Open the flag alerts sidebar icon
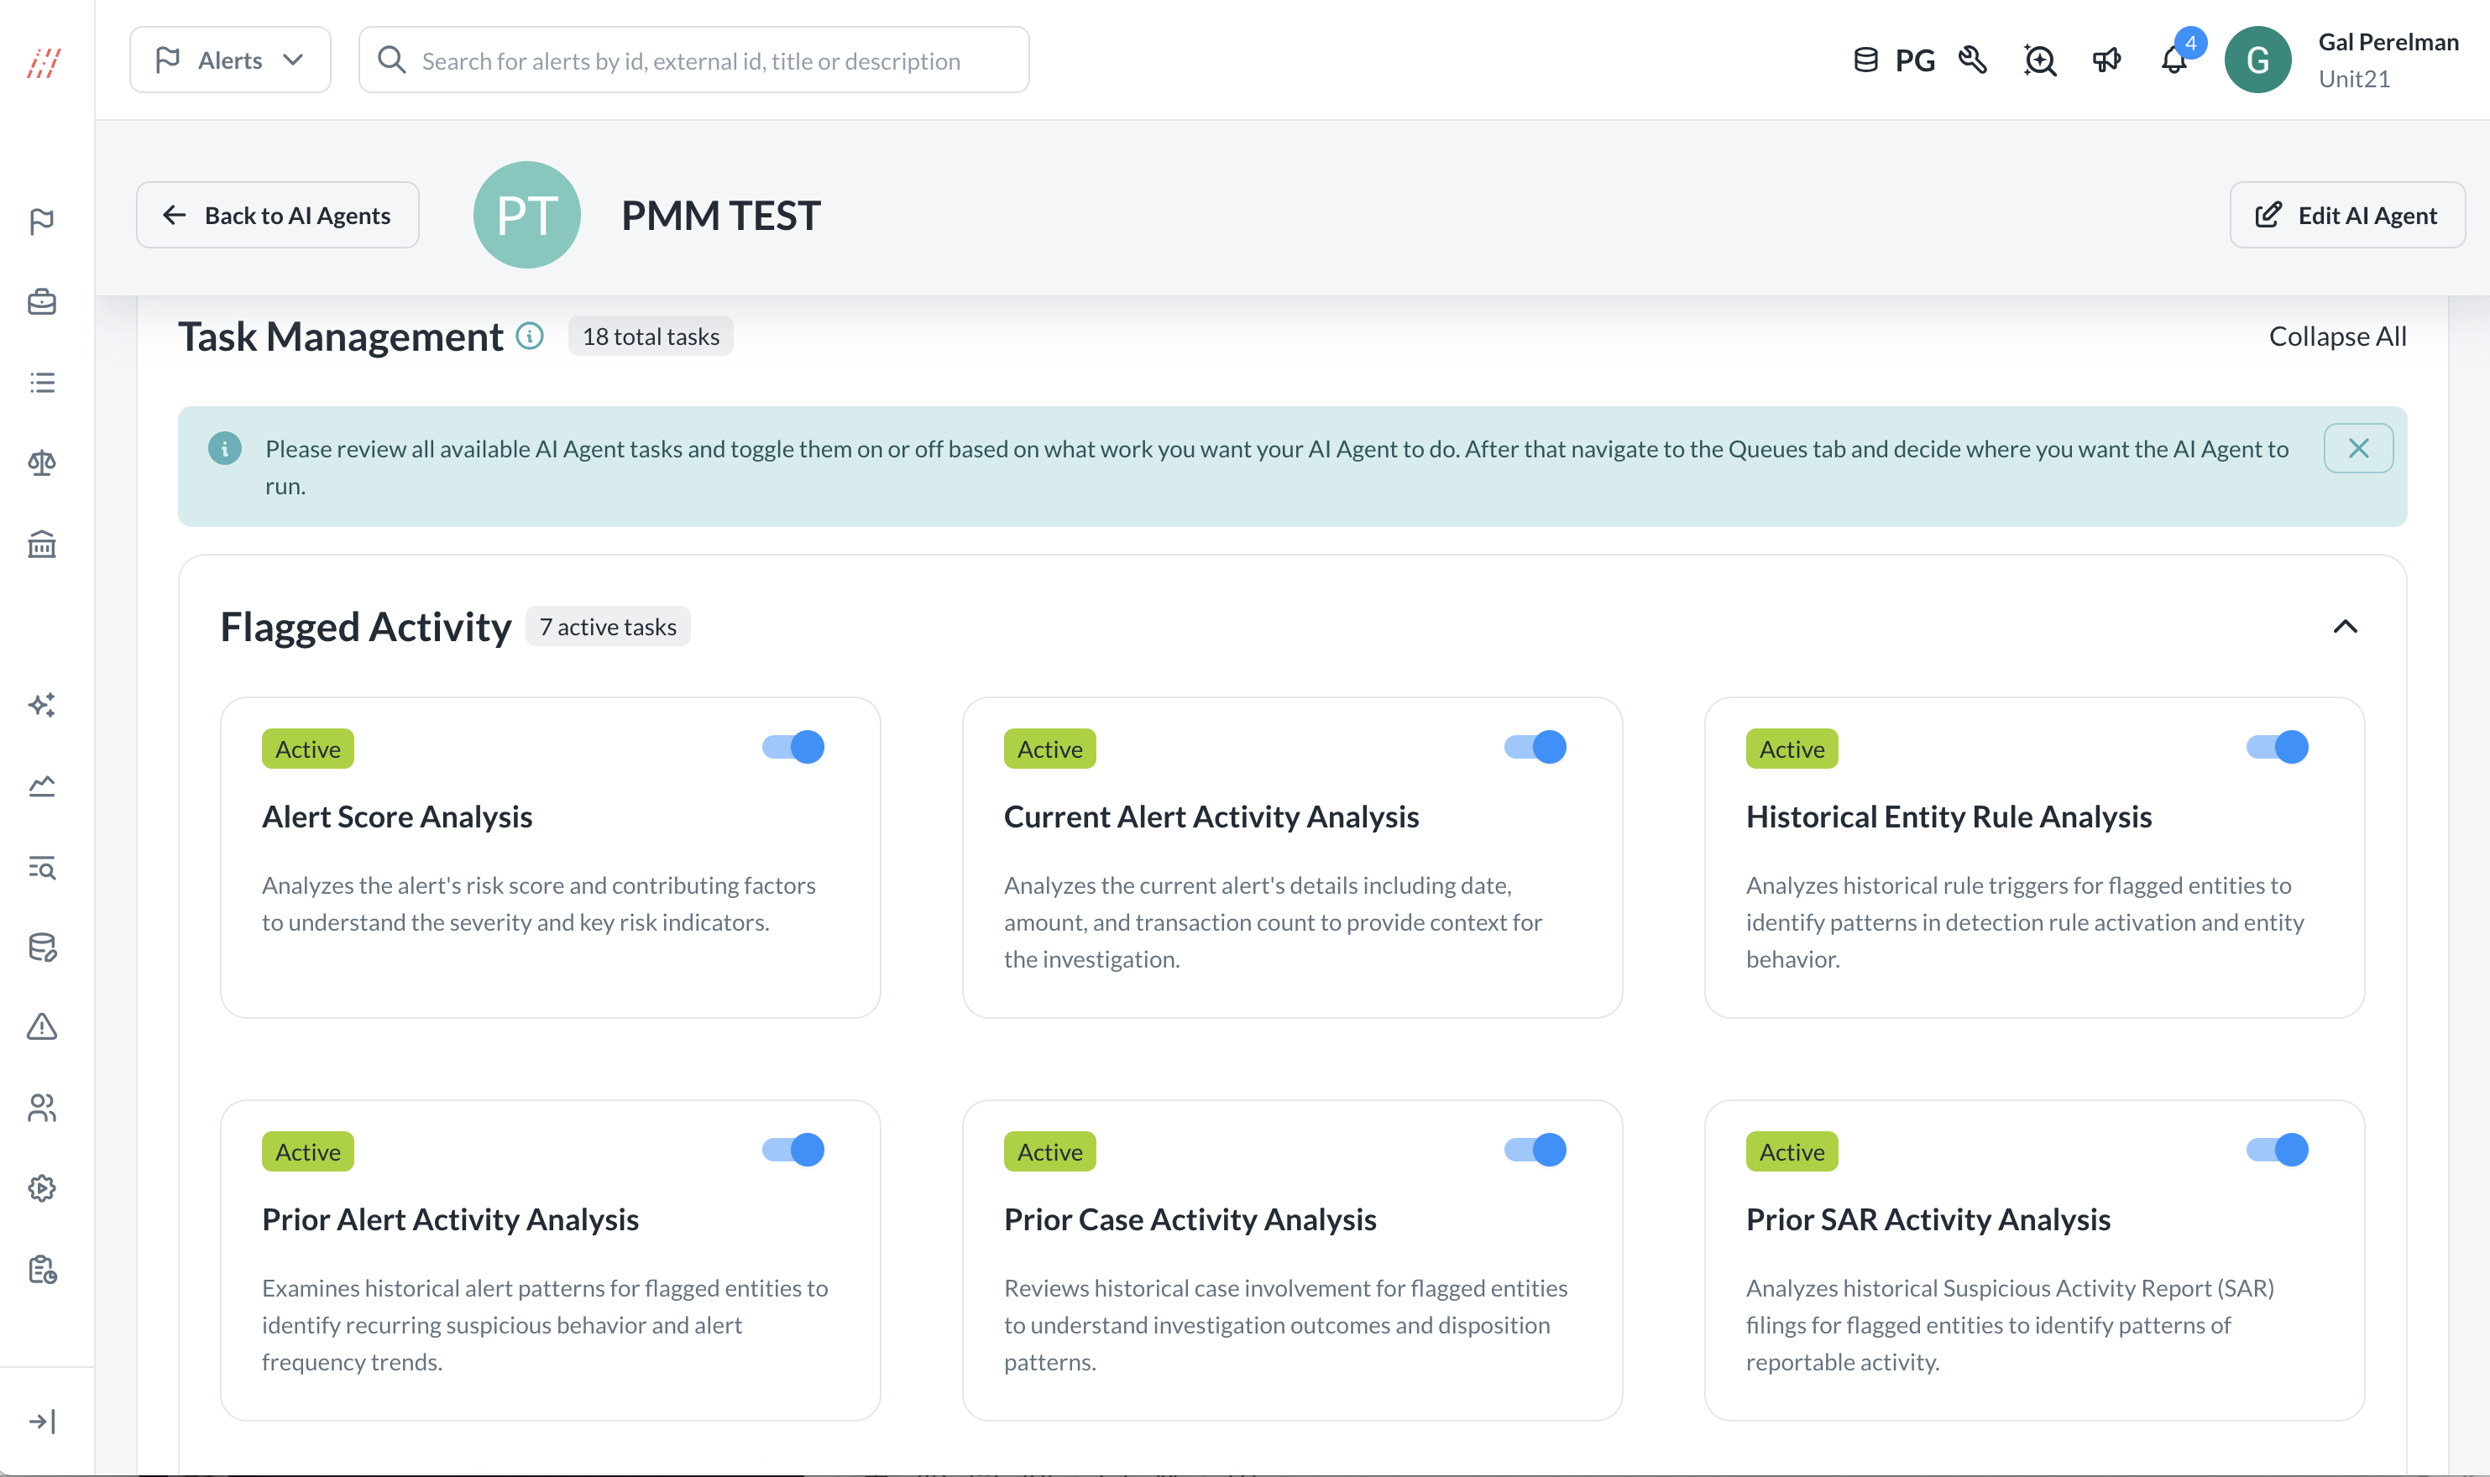The image size is (2490, 1477). (42, 221)
